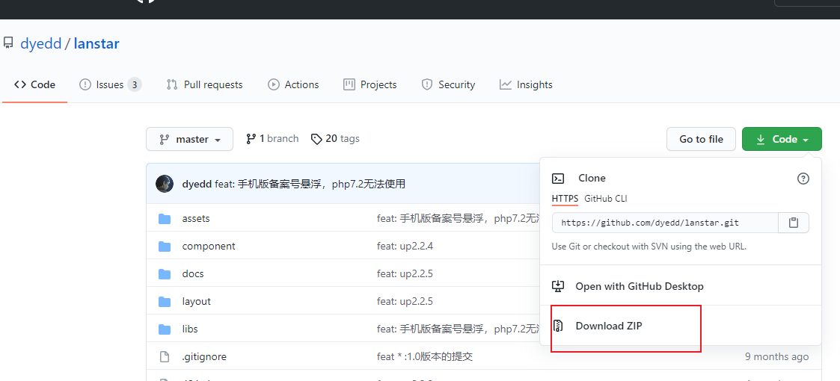Click the assets folder icon
The height and width of the screenshot is (381, 840).
click(165, 218)
